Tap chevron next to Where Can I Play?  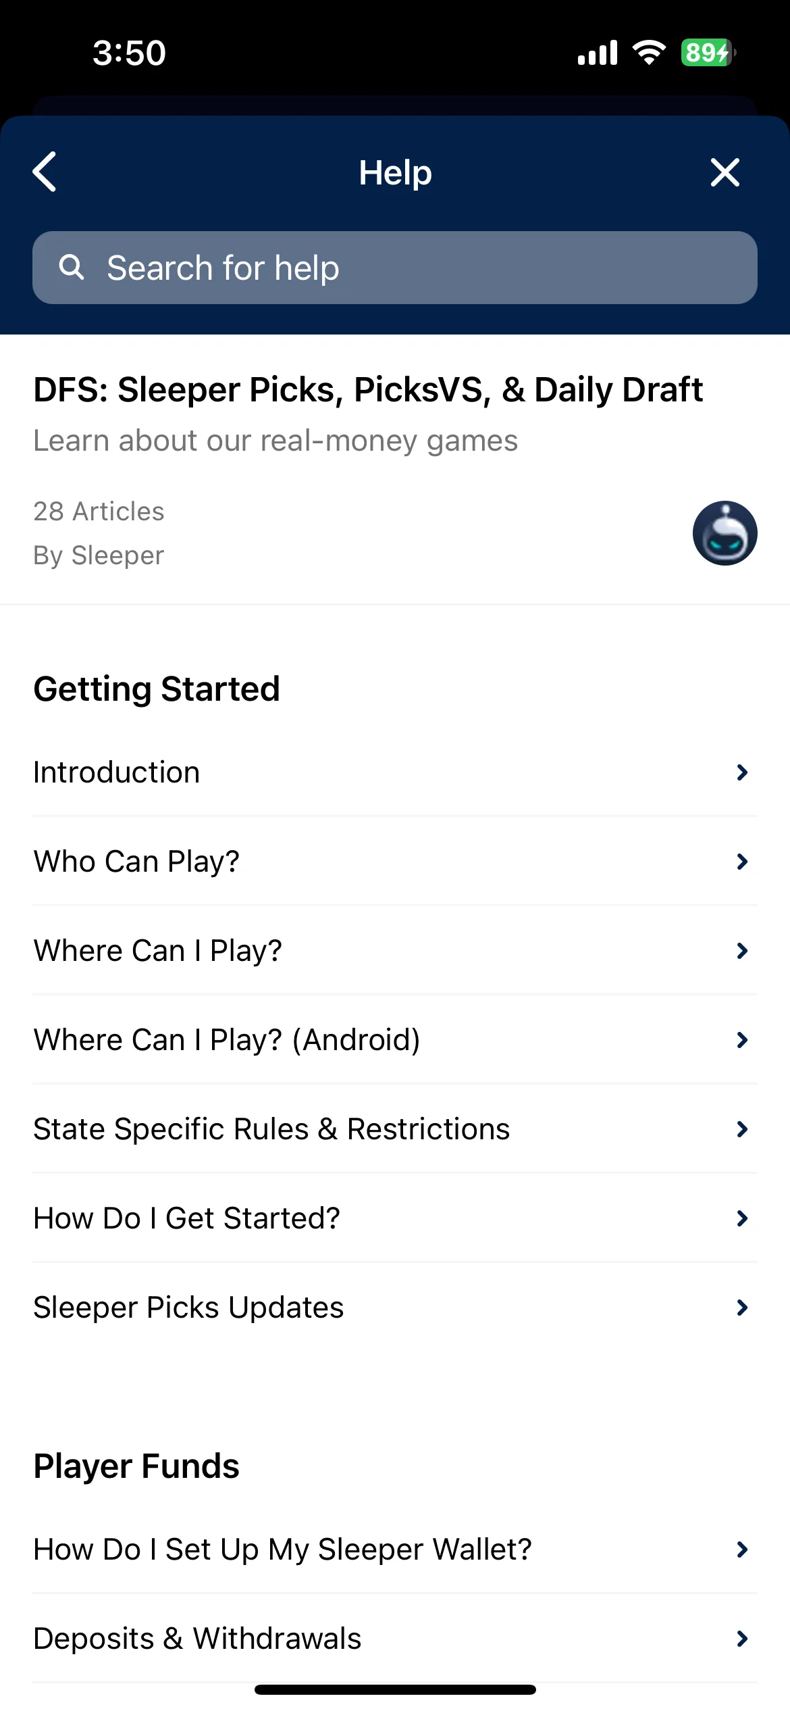(x=742, y=951)
